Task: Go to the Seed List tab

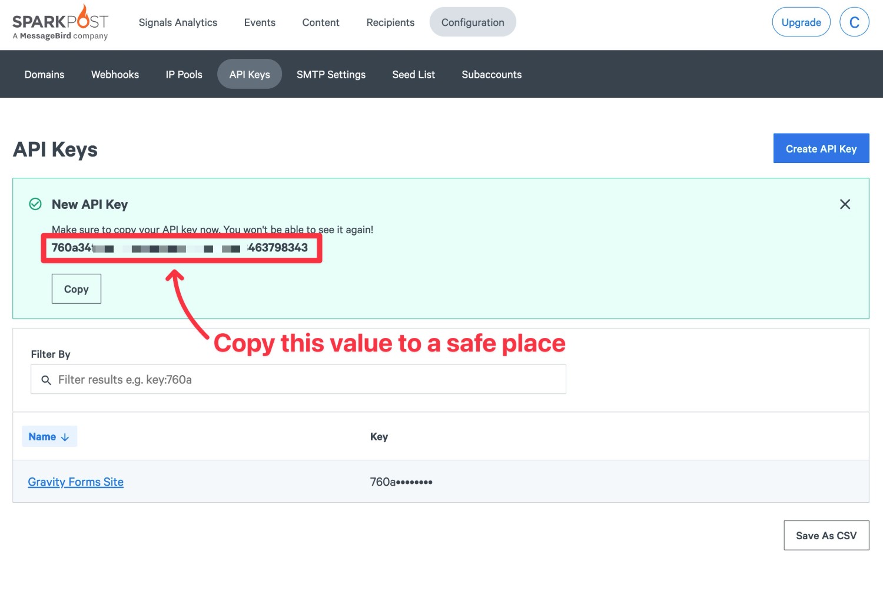Action: (x=413, y=75)
